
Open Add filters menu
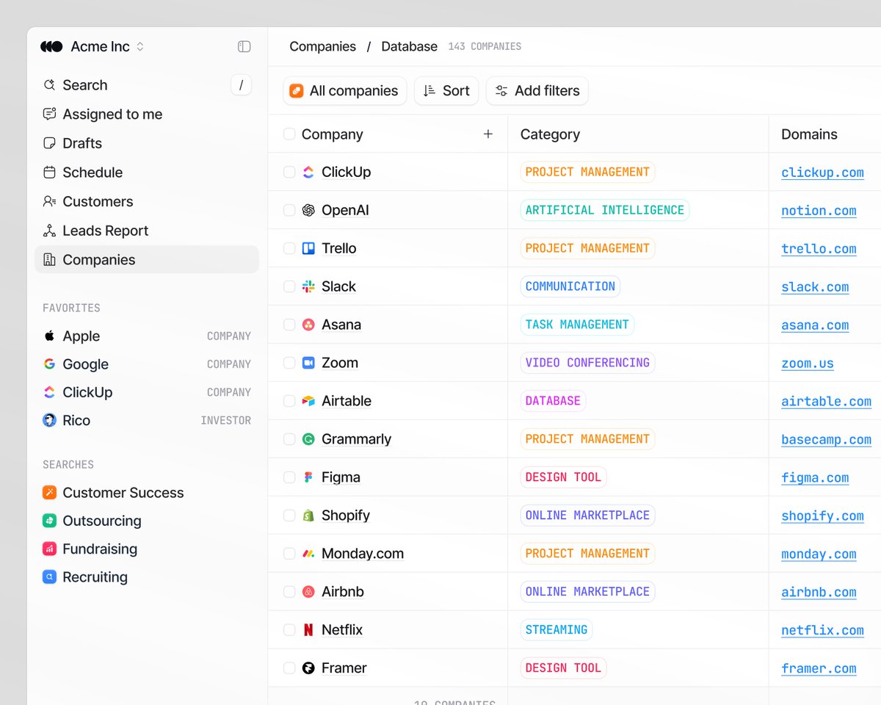[x=537, y=91]
